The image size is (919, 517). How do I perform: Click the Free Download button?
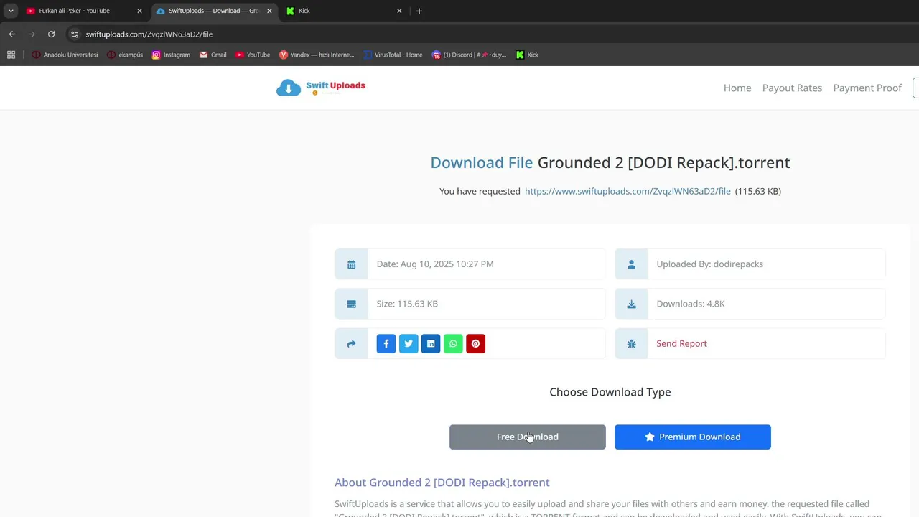(x=528, y=437)
